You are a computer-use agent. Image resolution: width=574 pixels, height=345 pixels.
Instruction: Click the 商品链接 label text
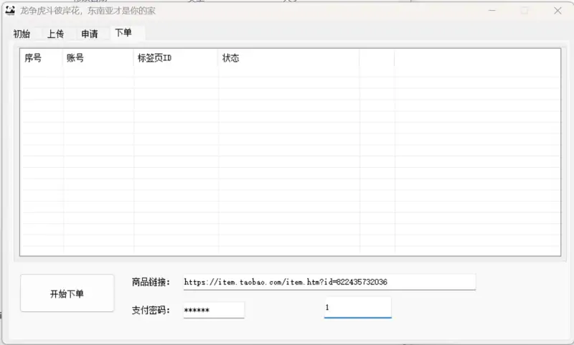[x=151, y=282]
